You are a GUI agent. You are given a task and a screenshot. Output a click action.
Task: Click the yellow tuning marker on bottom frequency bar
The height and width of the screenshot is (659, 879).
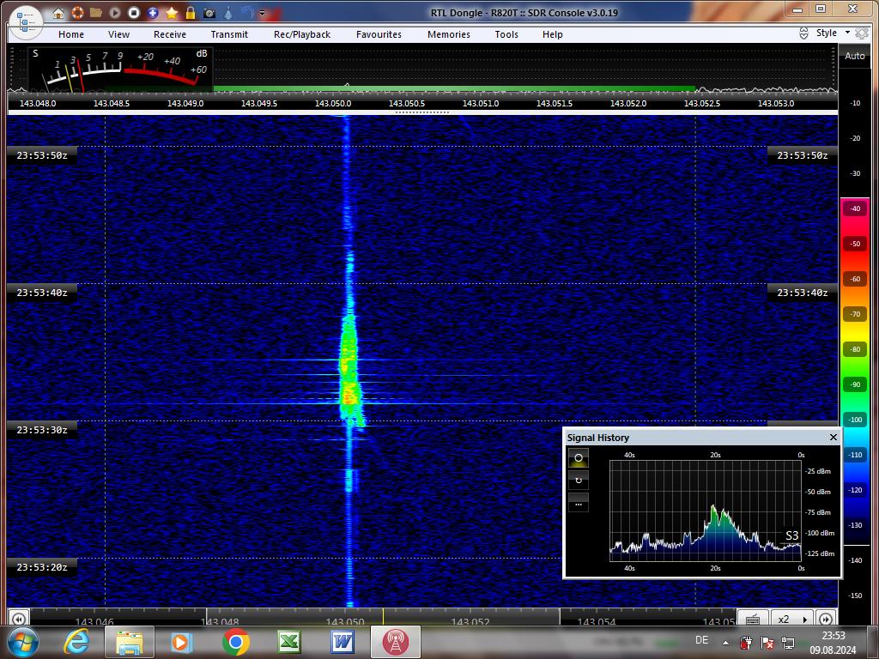point(383,616)
